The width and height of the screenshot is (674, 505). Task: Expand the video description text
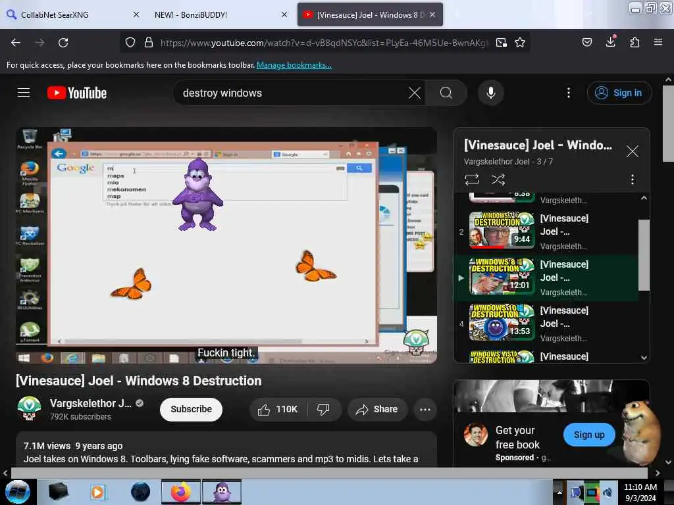pyautogui.click(x=226, y=450)
